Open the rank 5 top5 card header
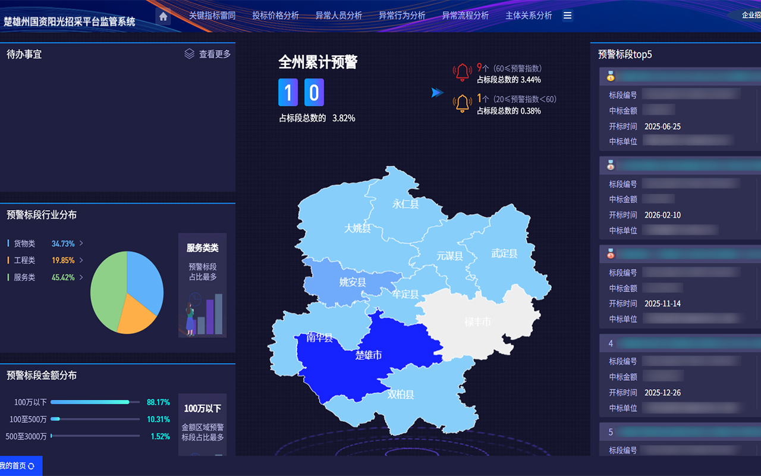 [x=680, y=432]
